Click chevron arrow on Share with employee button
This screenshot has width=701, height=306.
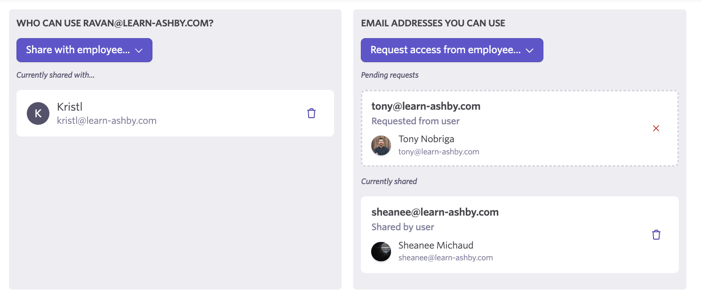pyautogui.click(x=139, y=50)
